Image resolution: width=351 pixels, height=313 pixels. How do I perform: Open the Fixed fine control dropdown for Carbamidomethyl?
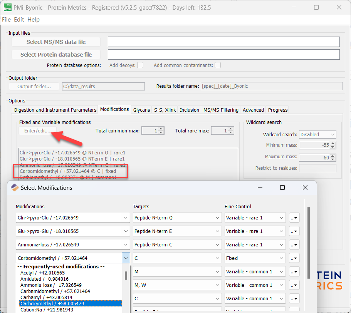pos(255,258)
